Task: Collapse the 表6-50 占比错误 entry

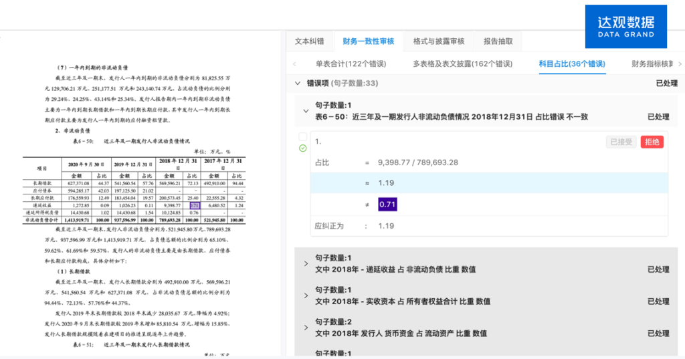Action: point(306,111)
